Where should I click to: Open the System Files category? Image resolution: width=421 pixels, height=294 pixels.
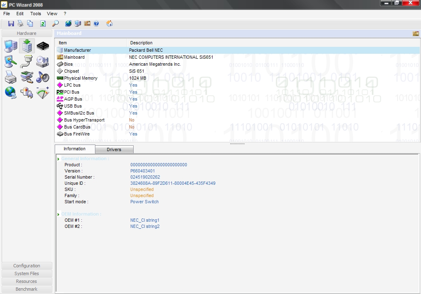tap(27, 273)
